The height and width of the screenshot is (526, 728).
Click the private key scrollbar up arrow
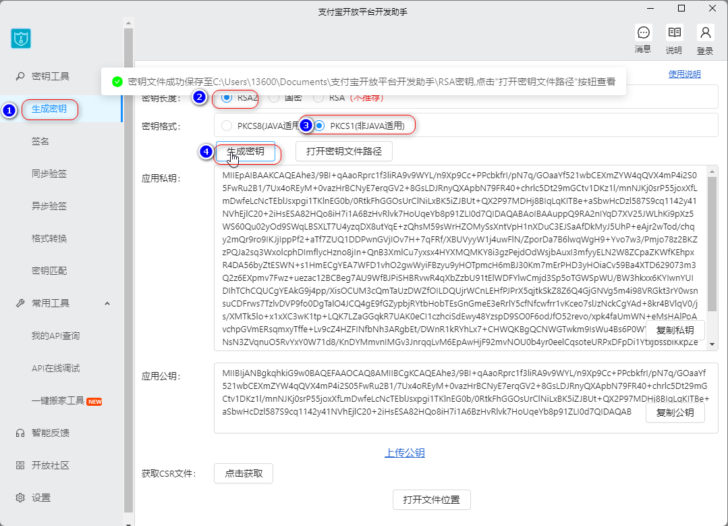pyautogui.click(x=712, y=172)
